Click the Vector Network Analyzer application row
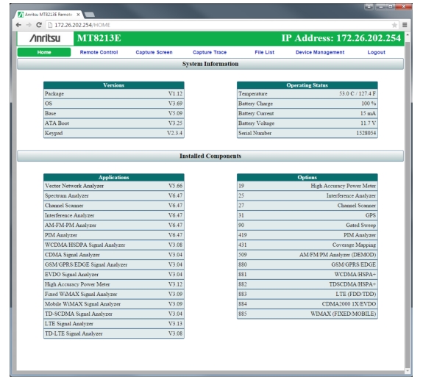 pyautogui.click(x=114, y=186)
